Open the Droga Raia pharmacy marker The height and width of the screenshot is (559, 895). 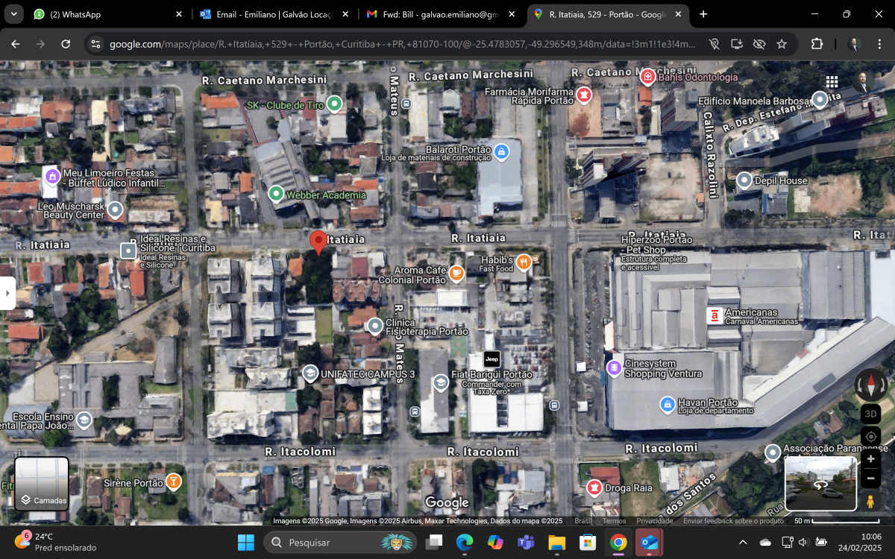594,488
